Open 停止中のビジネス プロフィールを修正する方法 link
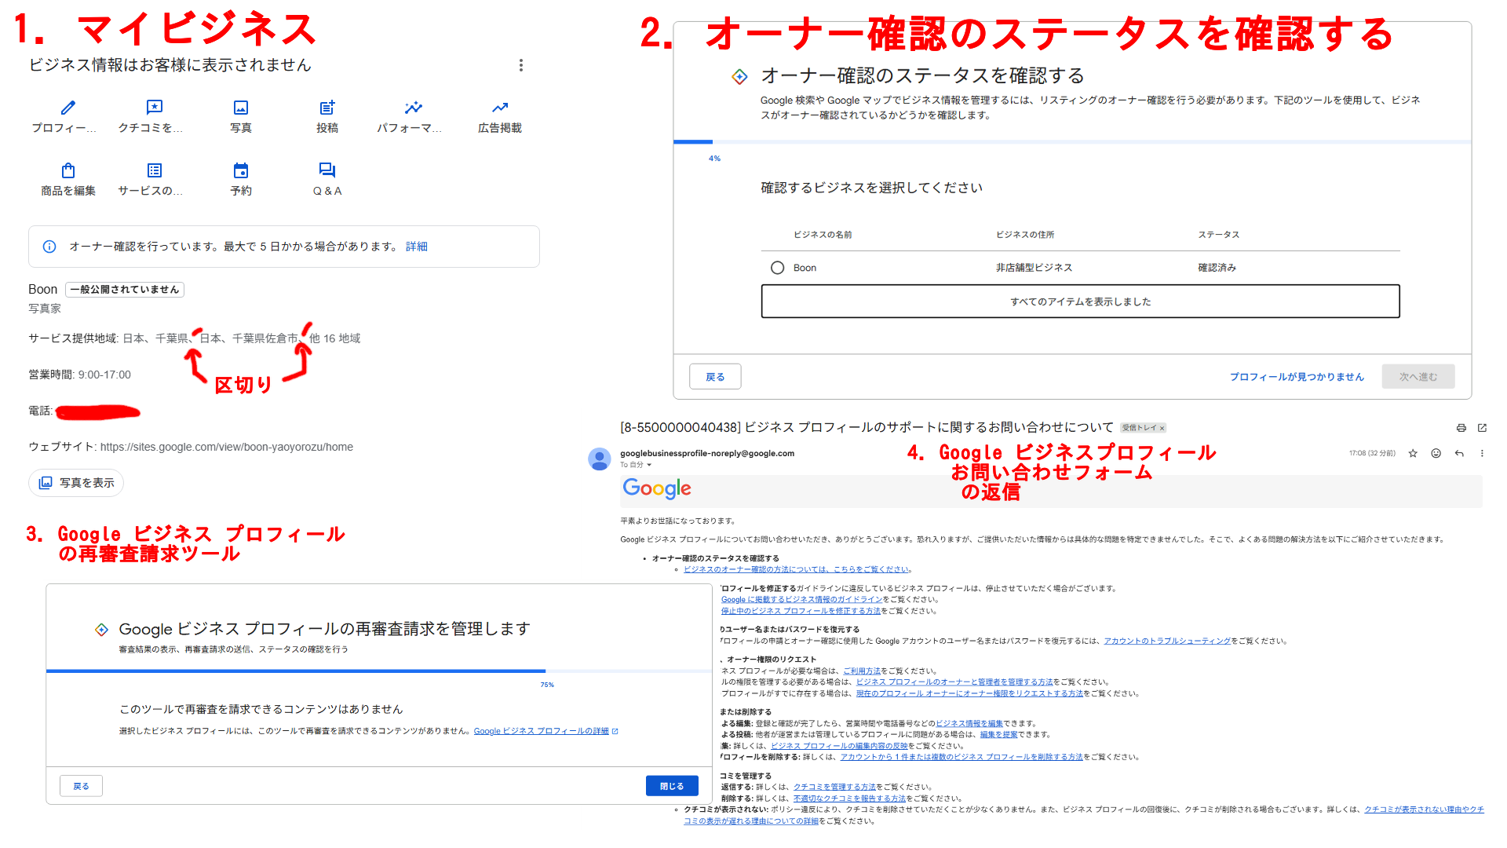Image resolution: width=1507 pixels, height=848 pixels. click(x=801, y=611)
